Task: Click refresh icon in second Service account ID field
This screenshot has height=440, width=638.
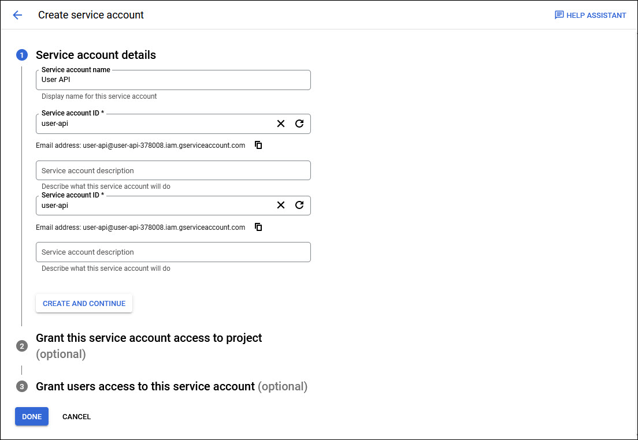Action: click(x=299, y=205)
